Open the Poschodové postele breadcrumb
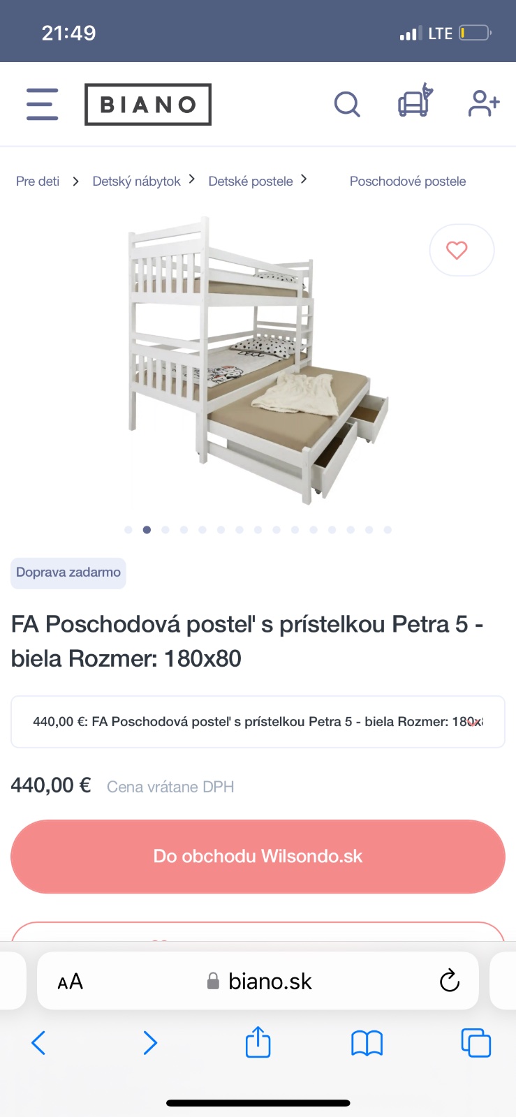 408,182
